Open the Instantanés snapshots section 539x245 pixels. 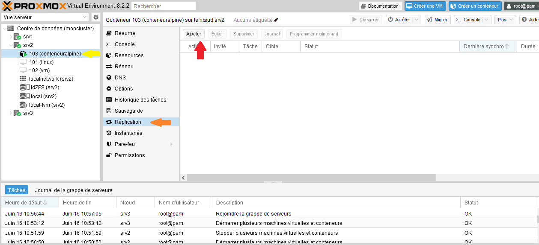coord(128,133)
